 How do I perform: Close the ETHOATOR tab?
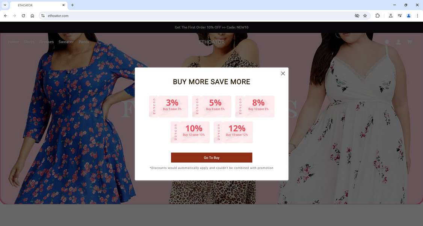point(63,5)
